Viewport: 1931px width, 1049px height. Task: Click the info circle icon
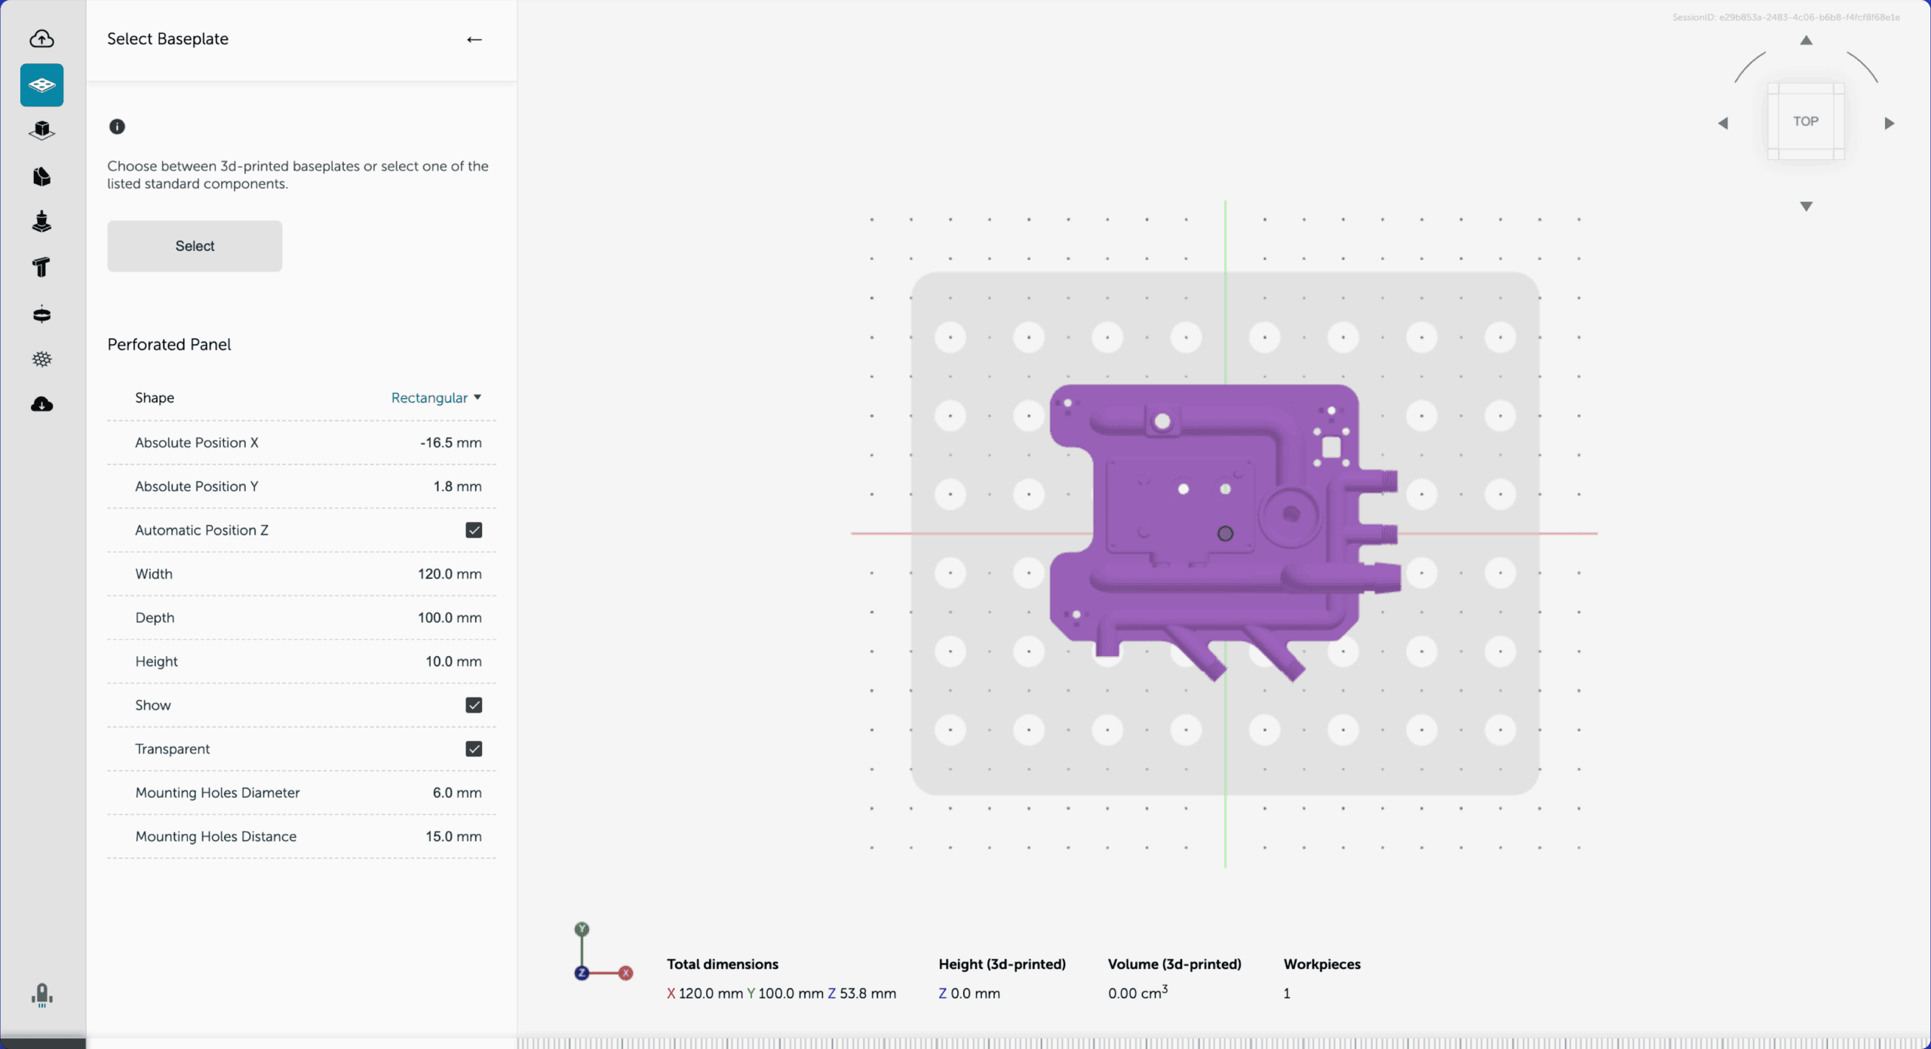coord(117,127)
